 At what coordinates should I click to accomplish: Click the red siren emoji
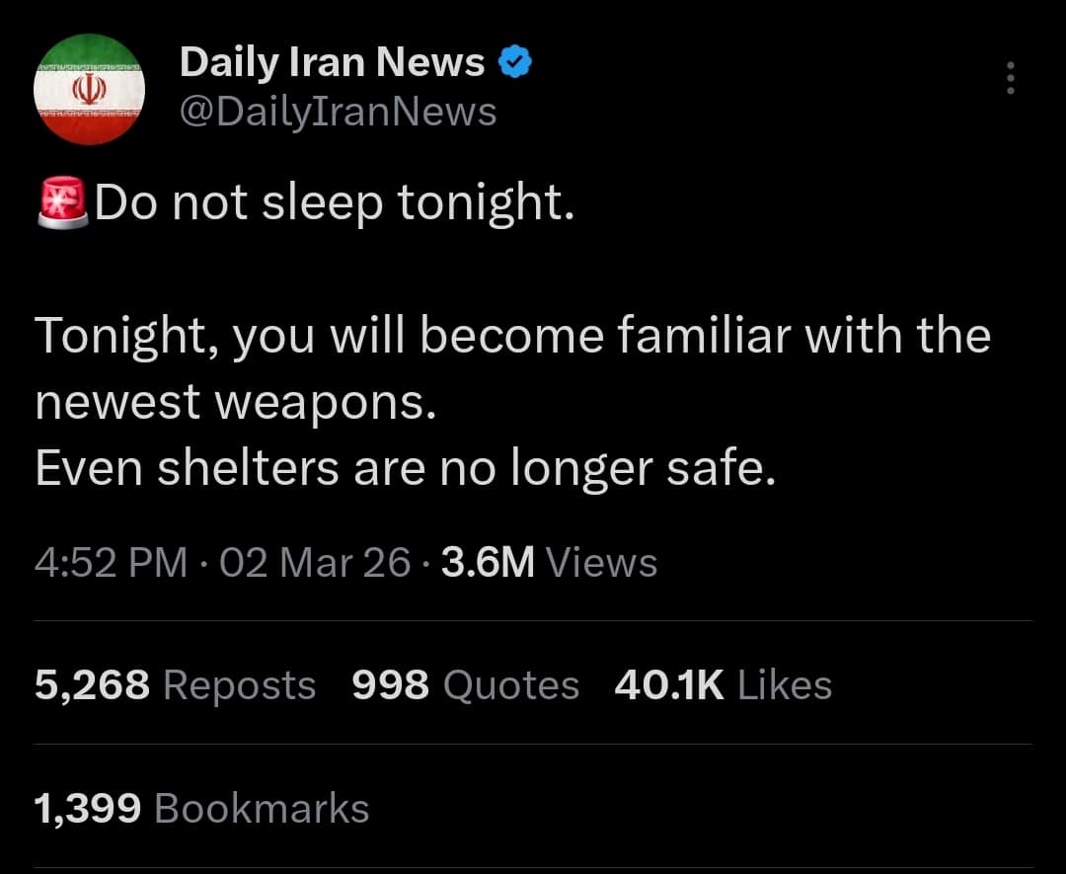tap(63, 203)
